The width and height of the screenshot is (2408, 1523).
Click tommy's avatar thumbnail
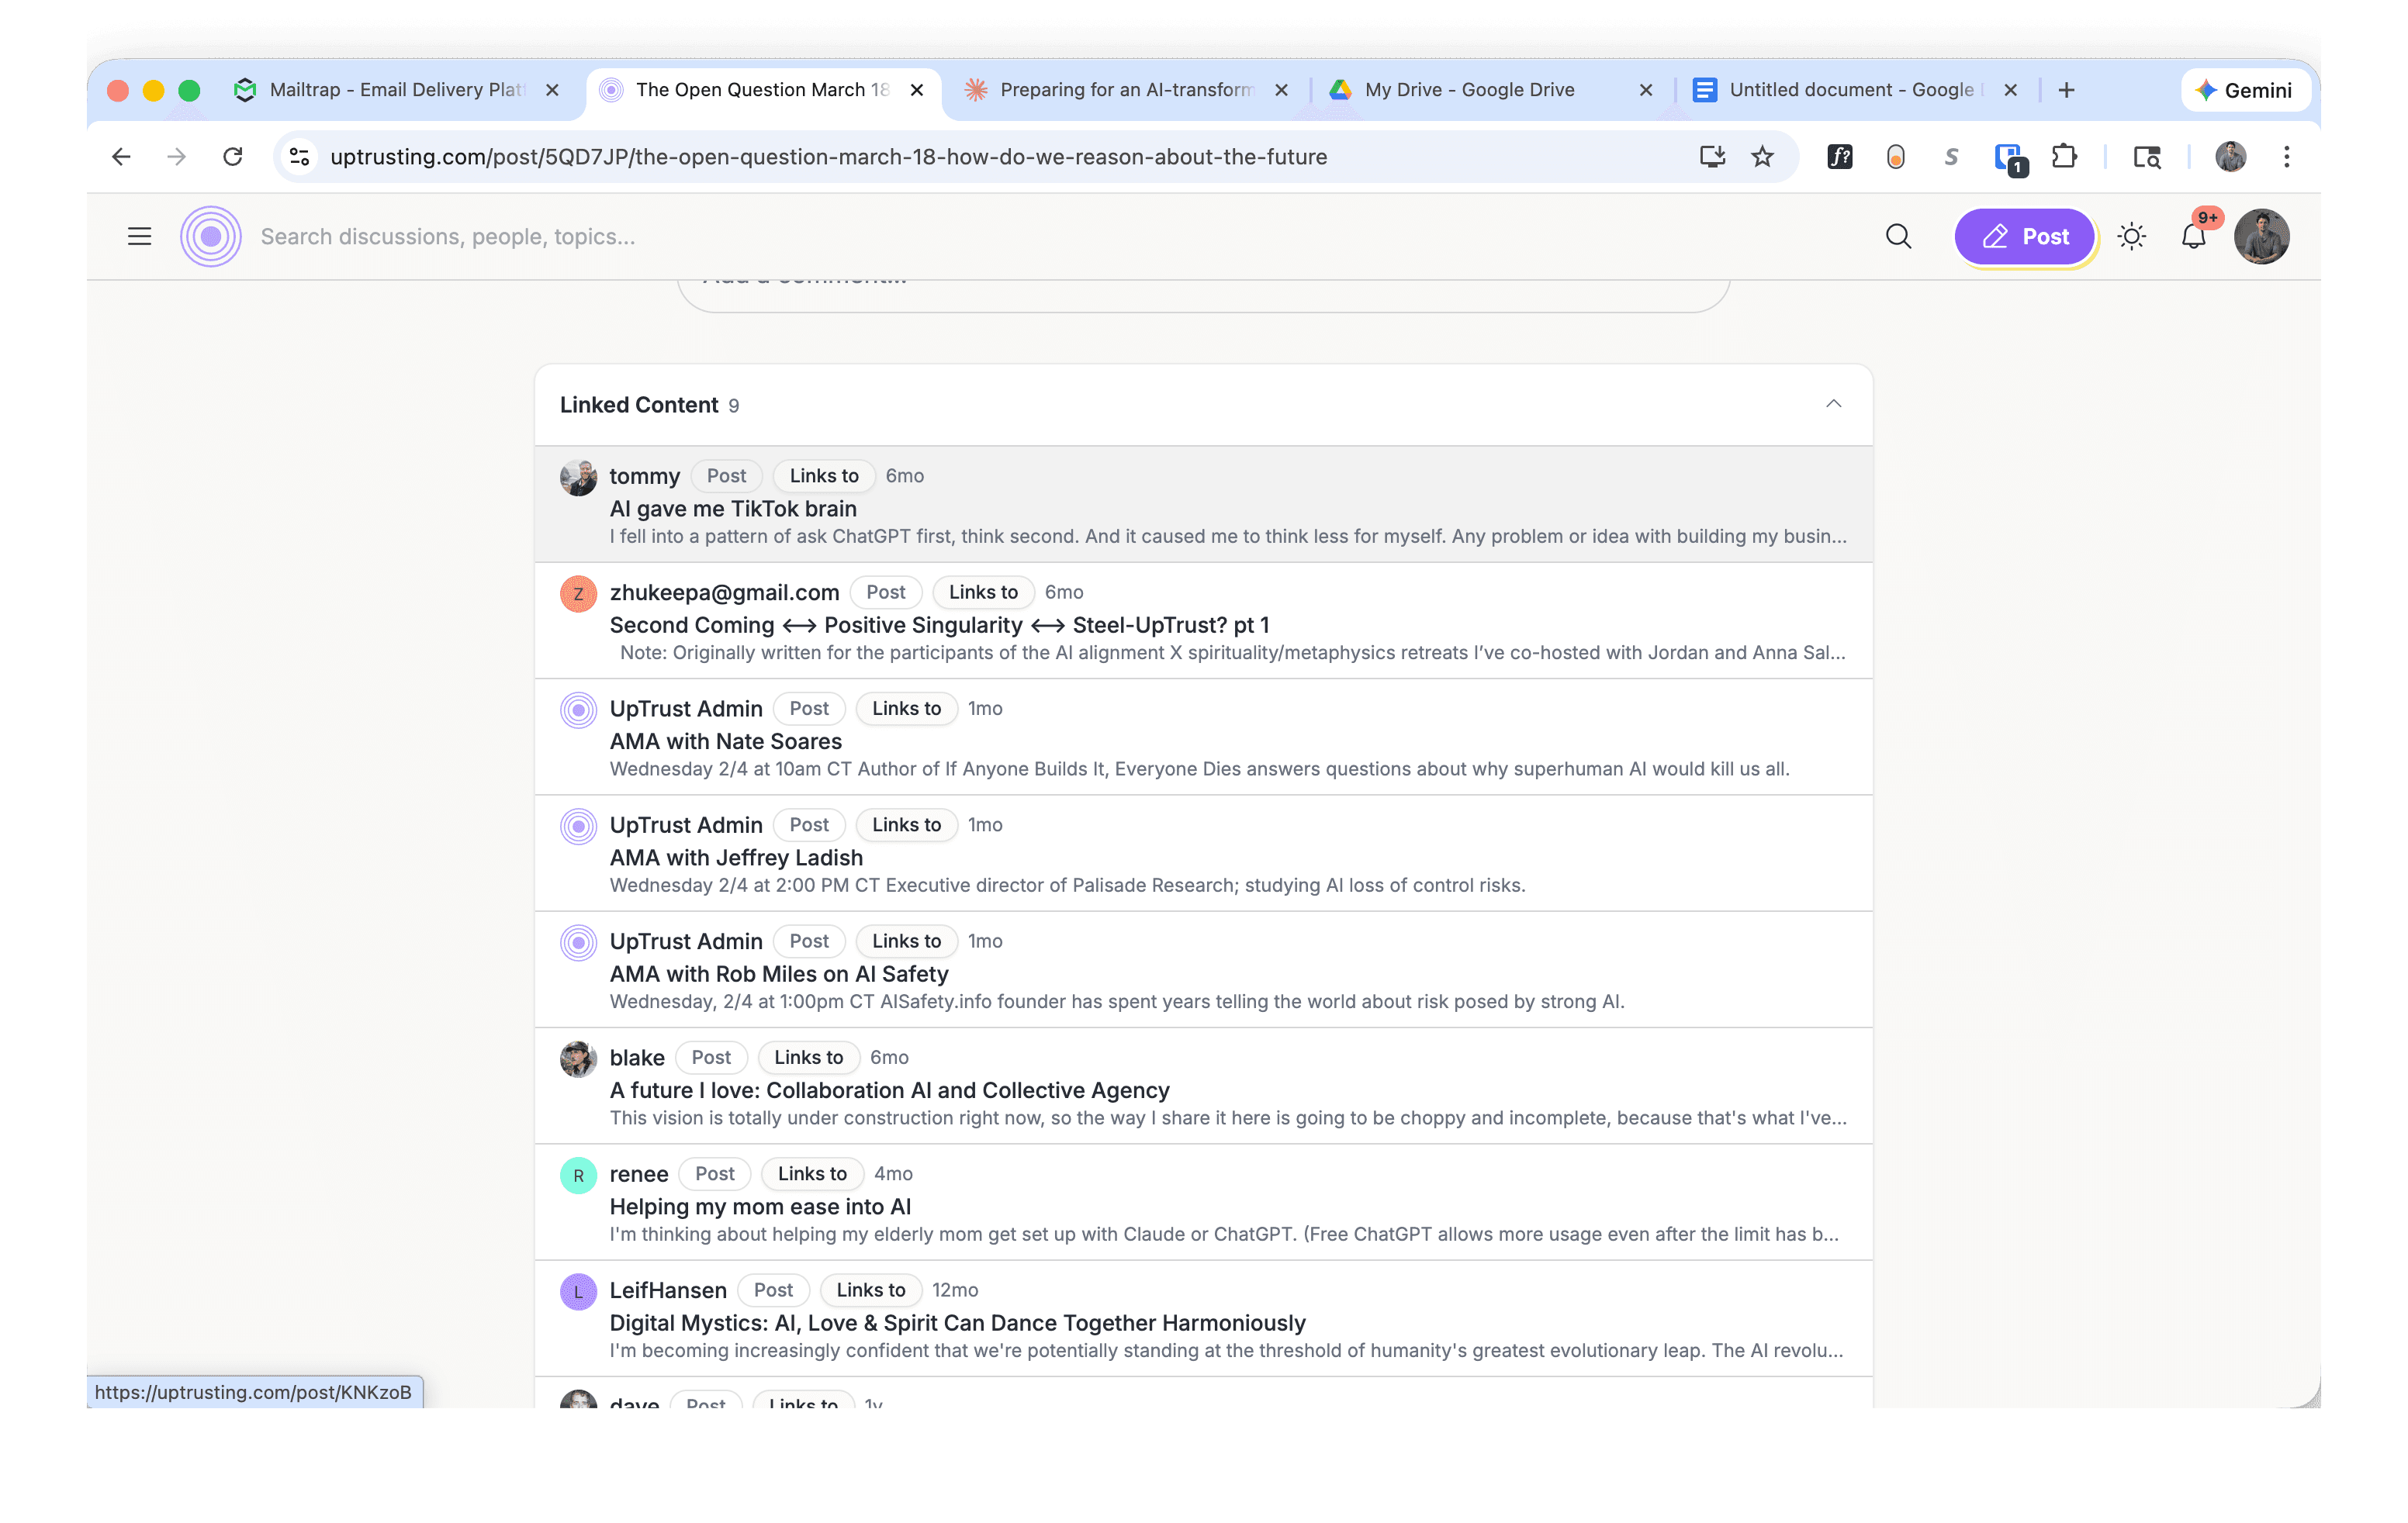(578, 478)
